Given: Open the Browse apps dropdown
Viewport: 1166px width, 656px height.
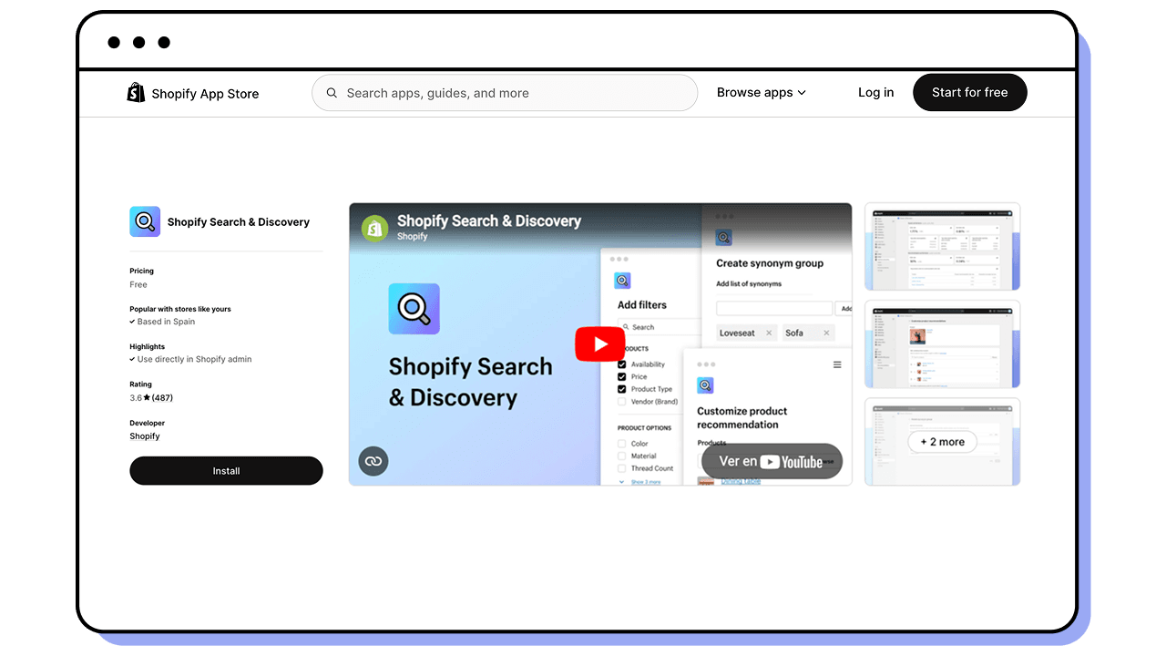Looking at the screenshot, I should point(762,92).
